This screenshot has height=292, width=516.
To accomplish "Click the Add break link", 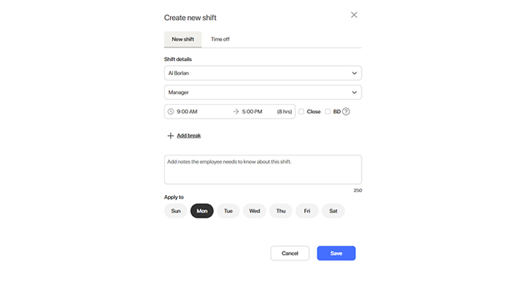I will (189, 136).
